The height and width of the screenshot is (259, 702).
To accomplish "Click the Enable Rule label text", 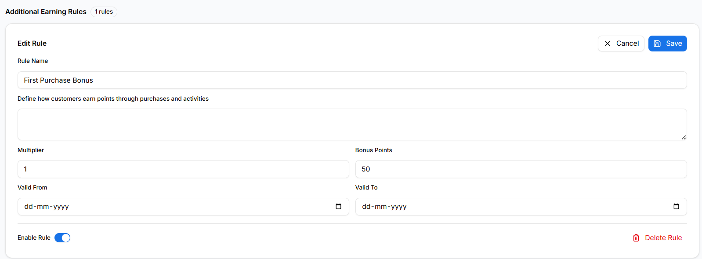I will (x=34, y=238).
